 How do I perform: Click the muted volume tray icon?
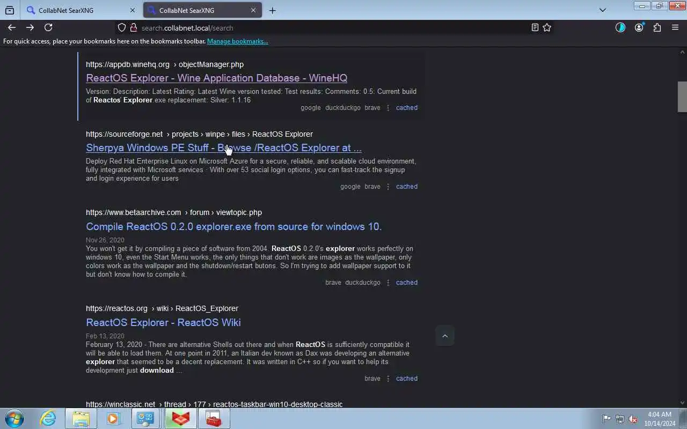pyautogui.click(x=633, y=419)
